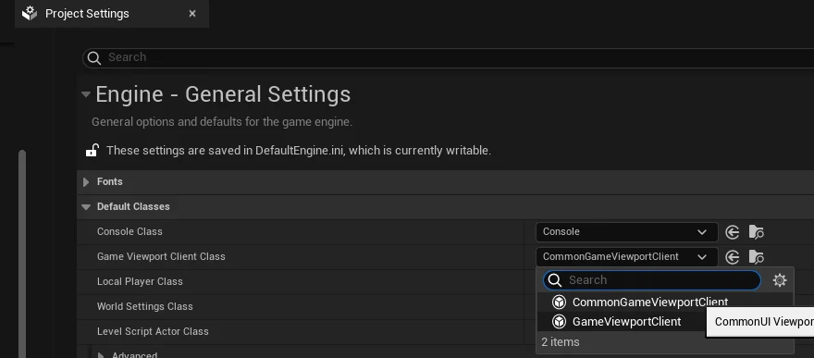Click the Project Settings tab icon
The width and height of the screenshot is (814, 358).
click(x=30, y=13)
